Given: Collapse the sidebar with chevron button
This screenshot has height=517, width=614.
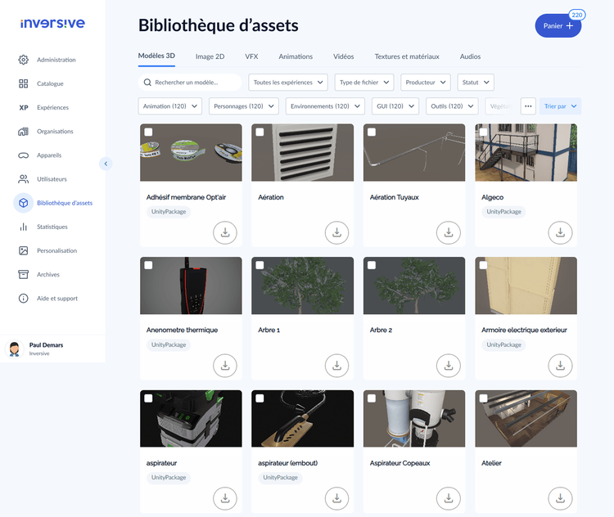Looking at the screenshot, I should [x=106, y=164].
